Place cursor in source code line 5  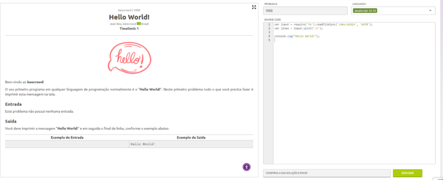(354, 40)
